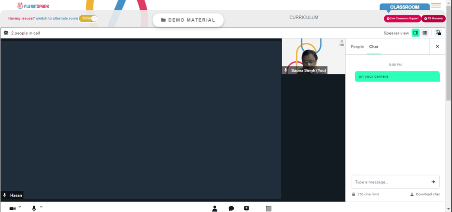Select Sapna Singh video thumbnail
The width and height of the screenshot is (452, 212).
pos(313,56)
